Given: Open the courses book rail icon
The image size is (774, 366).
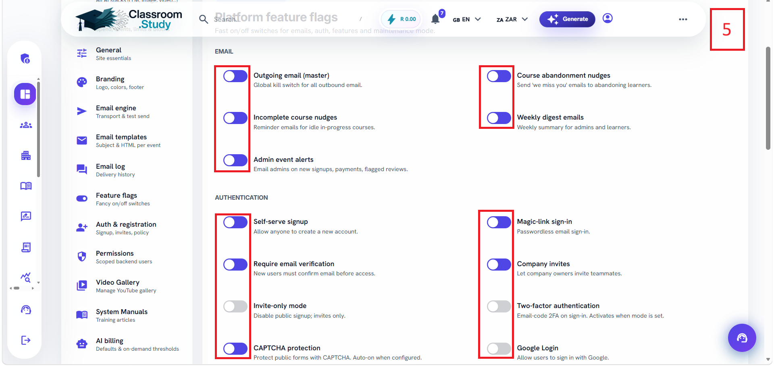Looking at the screenshot, I should coord(26,186).
